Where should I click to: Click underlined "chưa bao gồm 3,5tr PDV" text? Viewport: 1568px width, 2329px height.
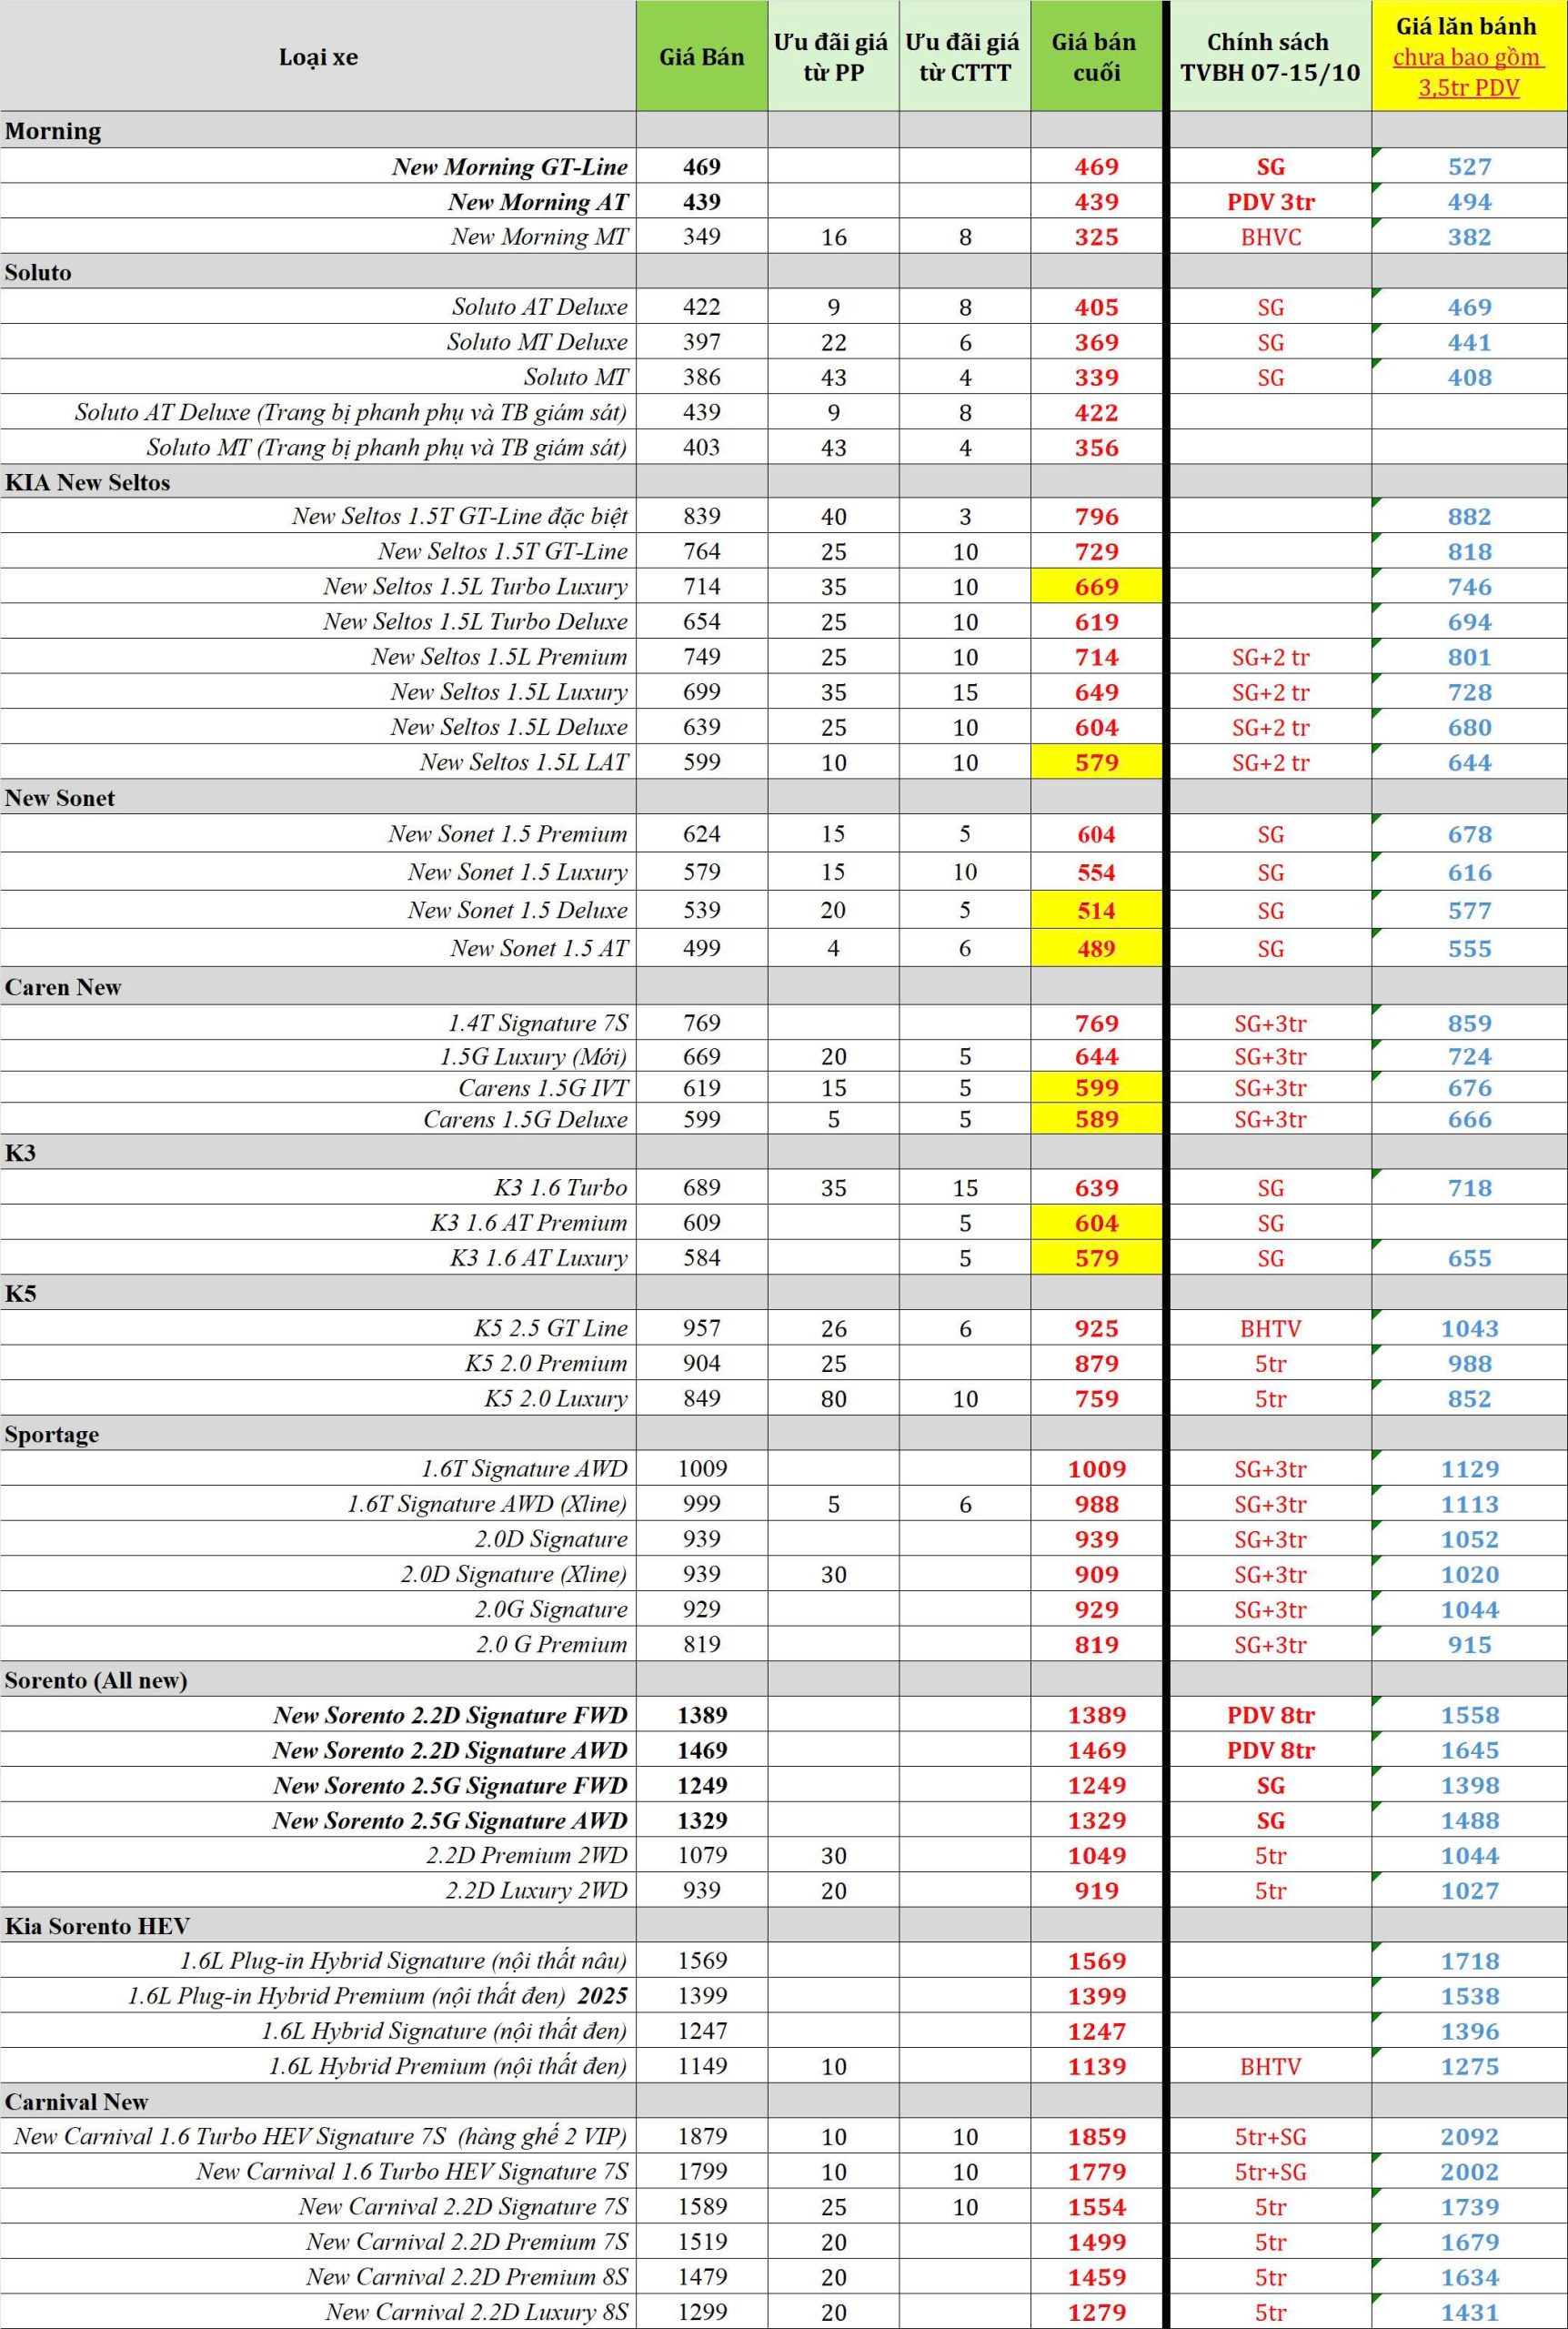click(1467, 73)
